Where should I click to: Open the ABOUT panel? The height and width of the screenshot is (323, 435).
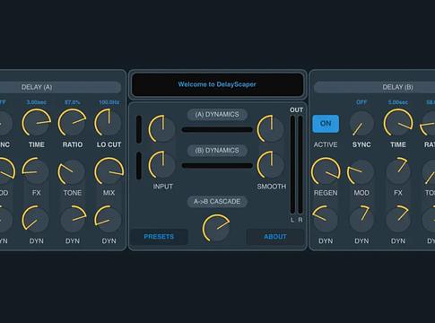(275, 237)
